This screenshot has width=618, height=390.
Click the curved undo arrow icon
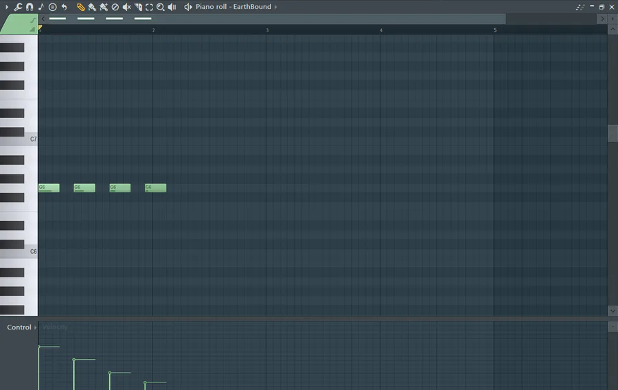click(x=64, y=7)
